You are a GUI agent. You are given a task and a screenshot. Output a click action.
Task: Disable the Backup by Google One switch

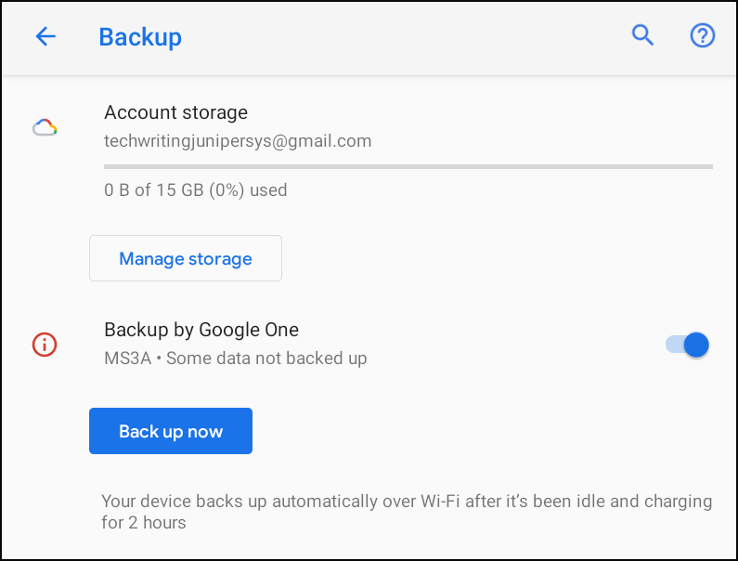(688, 345)
